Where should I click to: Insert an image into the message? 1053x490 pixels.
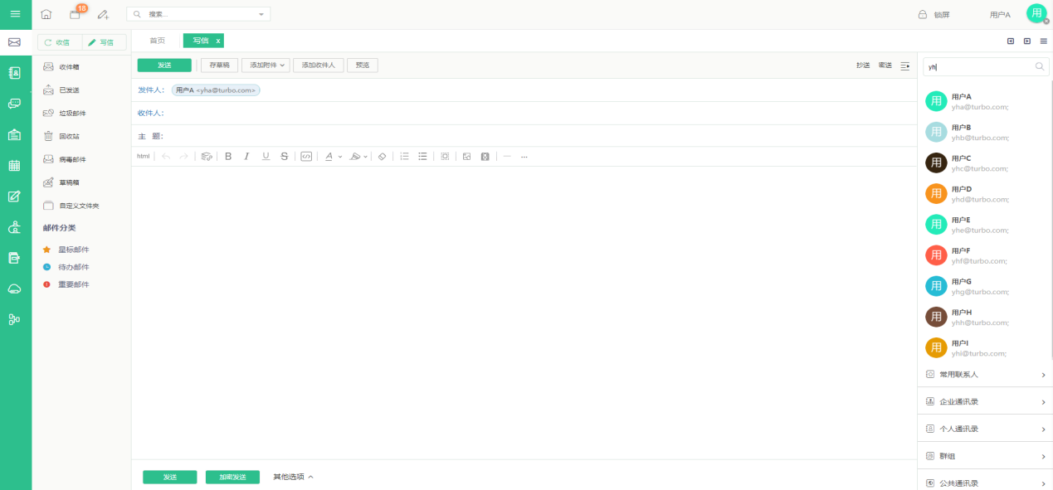pyautogui.click(x=466, y=156)
